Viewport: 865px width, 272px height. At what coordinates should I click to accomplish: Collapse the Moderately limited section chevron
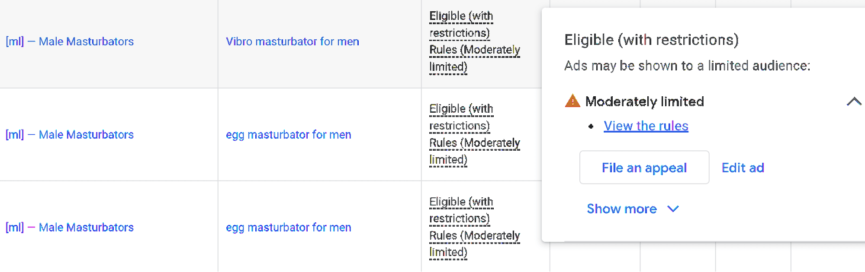(x=854, y=101)
